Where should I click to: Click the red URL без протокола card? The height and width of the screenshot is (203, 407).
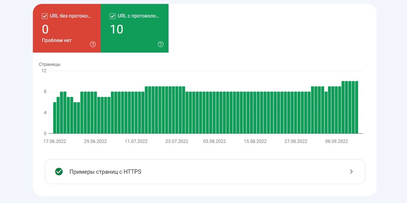[x=67, y=28]
